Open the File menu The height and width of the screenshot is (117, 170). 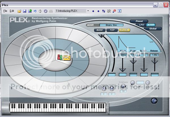point(5,11)
